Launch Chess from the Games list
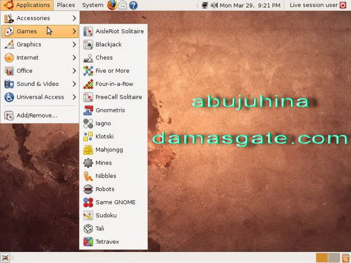The image size is (351, 263). tap(114, 58)
